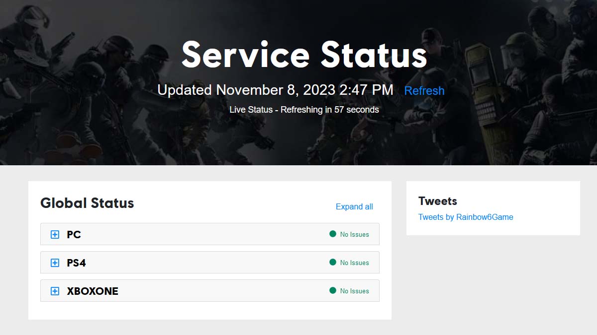Click the No Issues text for XBOXONE

point(355,291)
